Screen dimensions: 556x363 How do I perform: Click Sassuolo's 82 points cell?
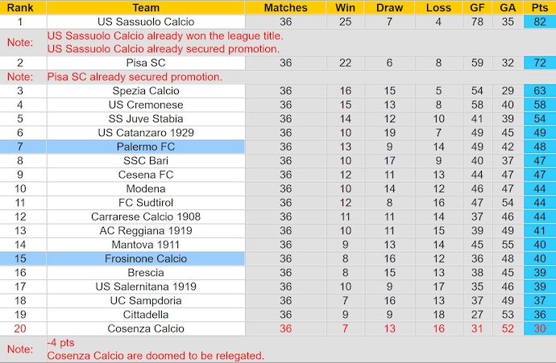(540, 22)
